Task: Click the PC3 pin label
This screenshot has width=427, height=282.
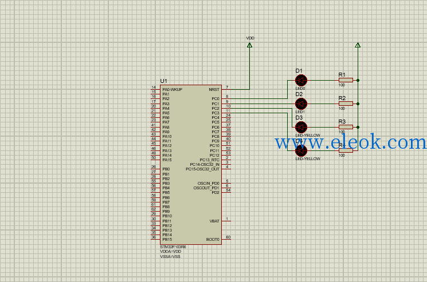Action: point(216,113)
